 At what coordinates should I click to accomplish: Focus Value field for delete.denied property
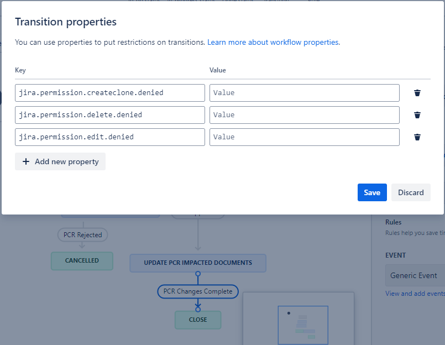(304, 115)
